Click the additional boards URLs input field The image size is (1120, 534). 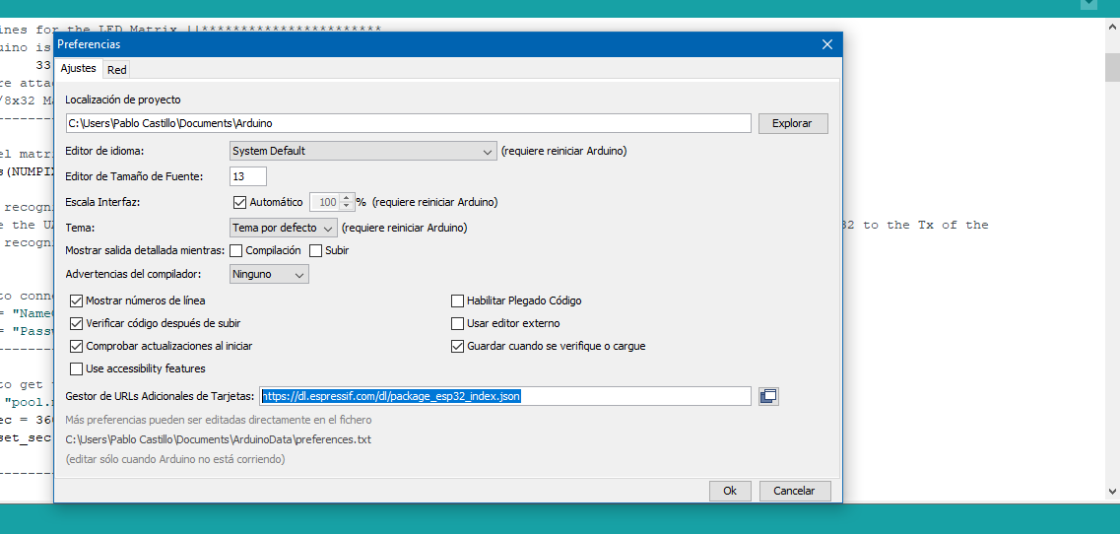(x=505, y=396)
